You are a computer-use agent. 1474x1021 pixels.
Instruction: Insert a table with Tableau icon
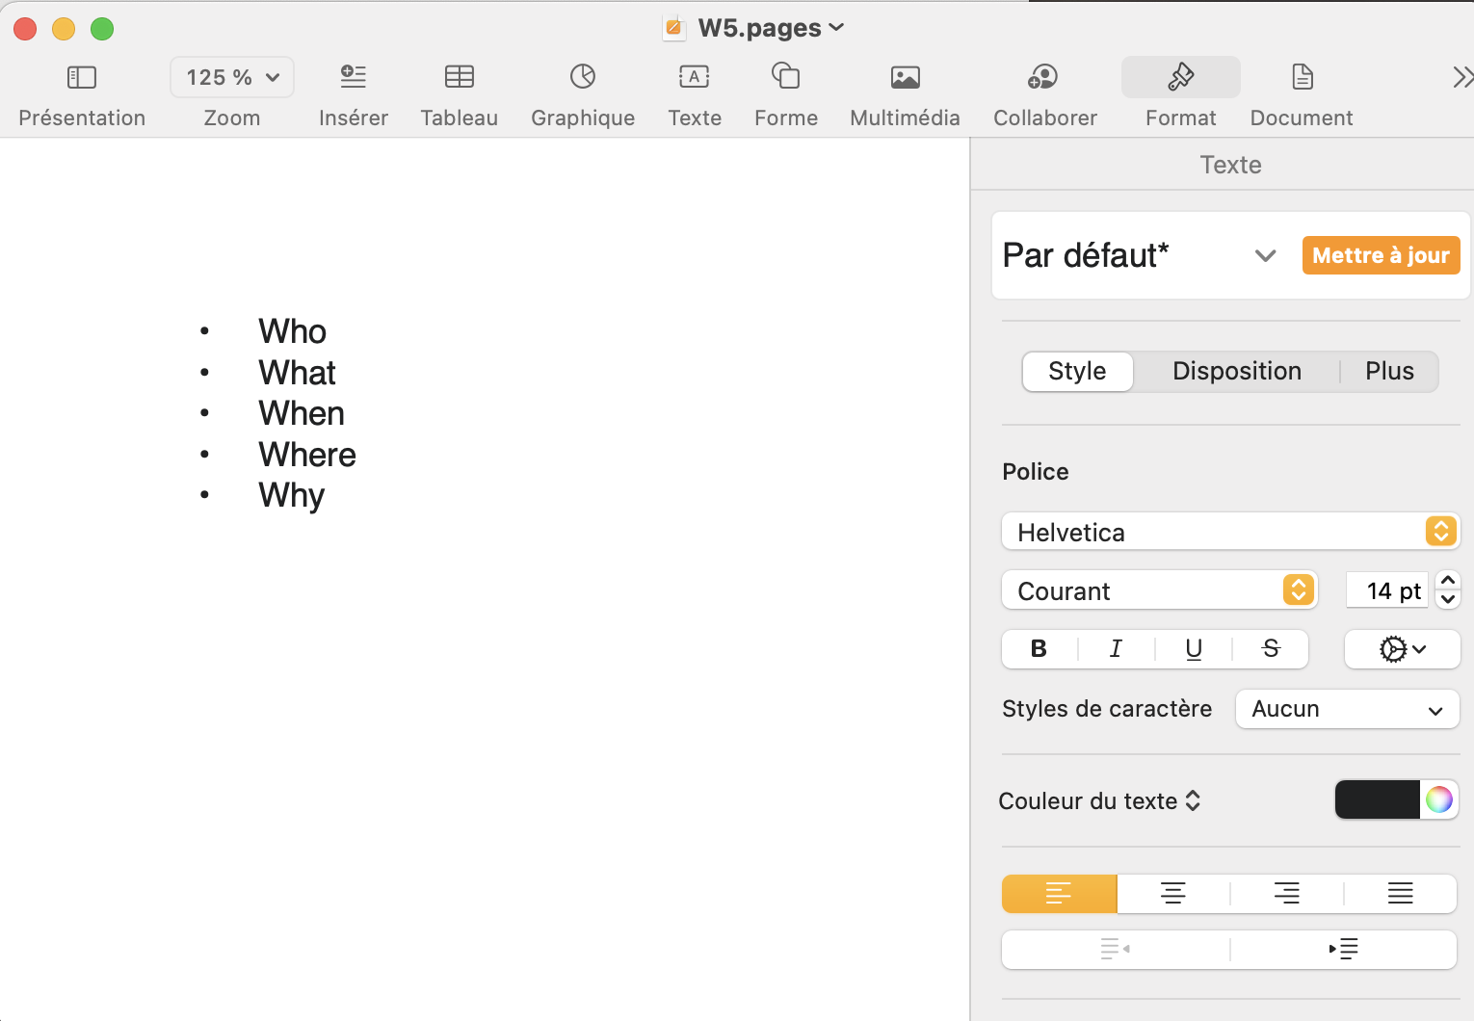point(459,77)
